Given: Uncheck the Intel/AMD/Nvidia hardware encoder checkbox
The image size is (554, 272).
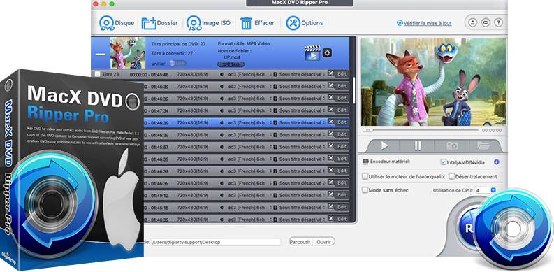Looking at the screenshot, I should point(444,162).
